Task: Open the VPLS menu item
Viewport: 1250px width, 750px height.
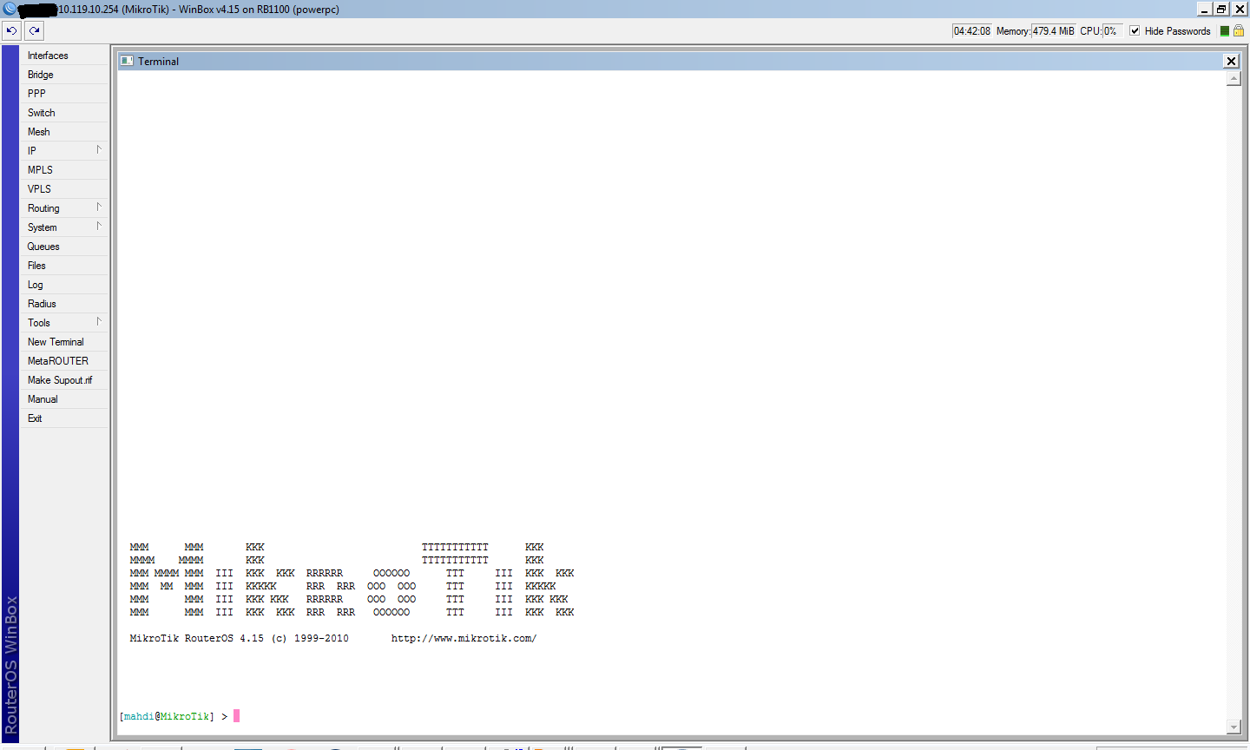Action: coord(64,189)
